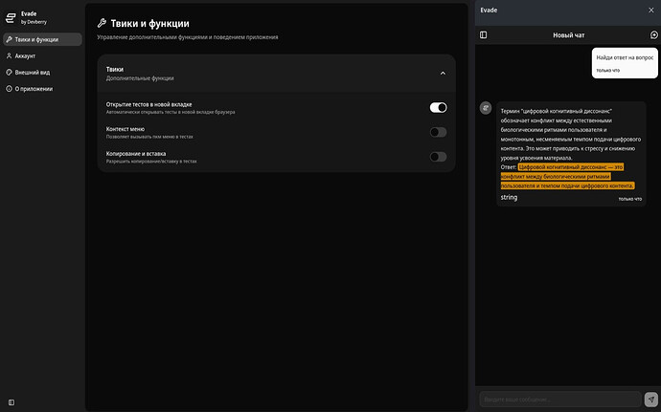Disable opening tests in a new tab

click(x=438, y=108)
